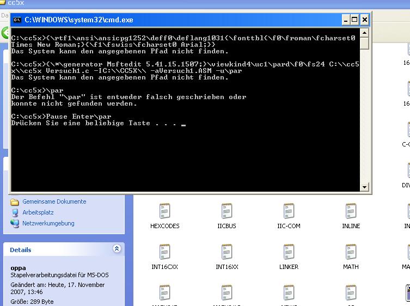Select the INT16CXX file icon

[x=165, y=252]
